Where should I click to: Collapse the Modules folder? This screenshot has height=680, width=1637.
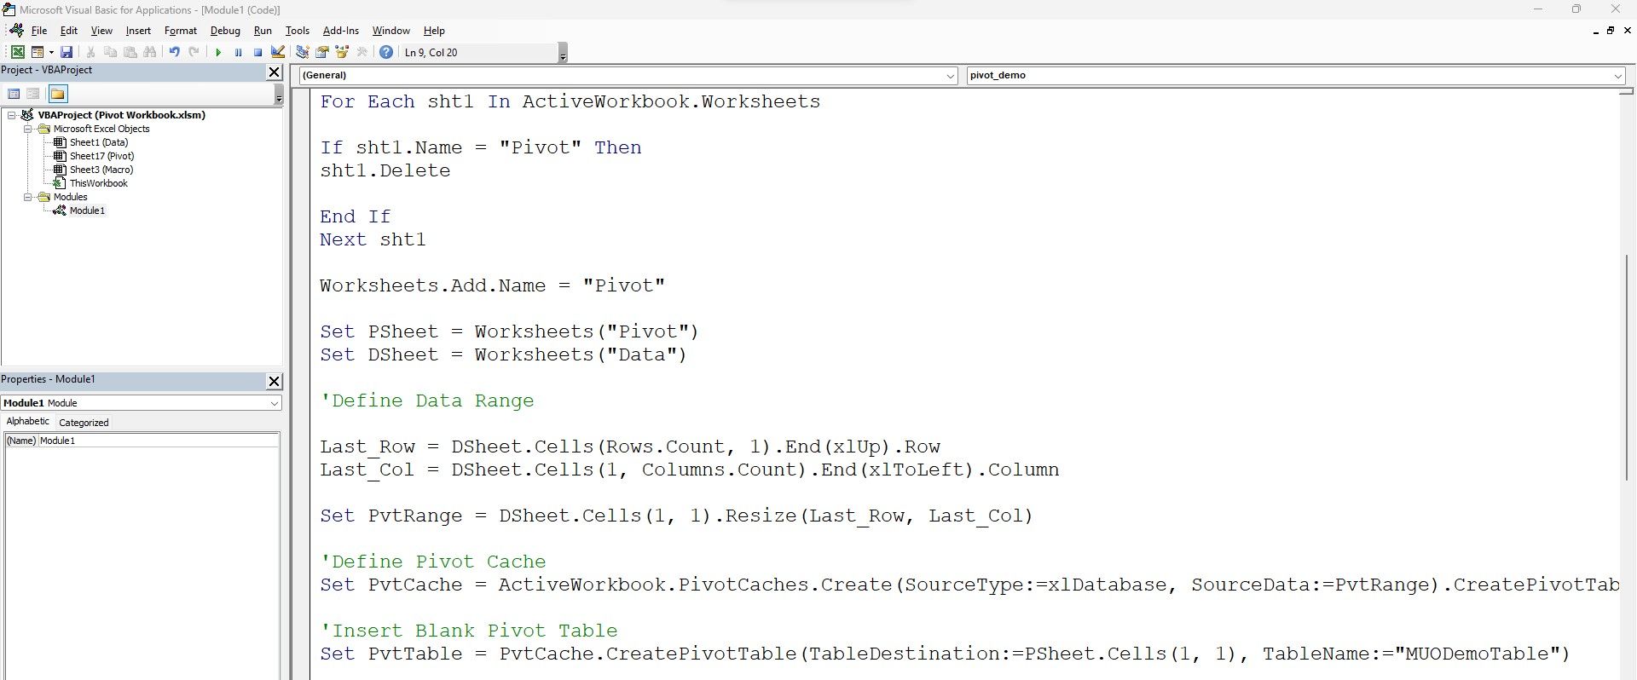point(28,197)
